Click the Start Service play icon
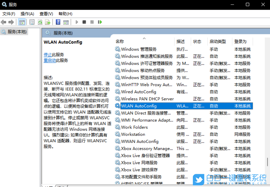270x187 pixels. 77,22
